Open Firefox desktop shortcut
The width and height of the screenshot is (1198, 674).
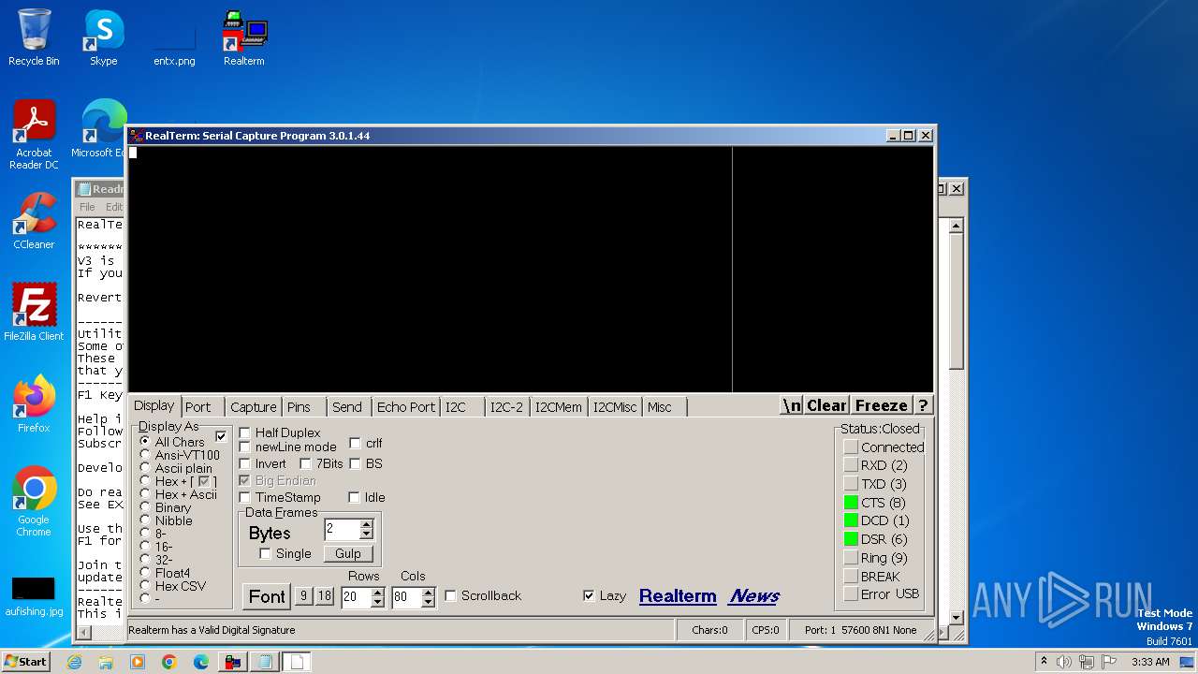click(x=34, y=404)
